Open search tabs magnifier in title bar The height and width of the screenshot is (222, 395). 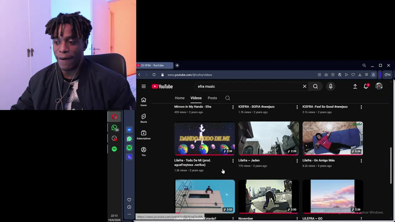coord(364,65)
